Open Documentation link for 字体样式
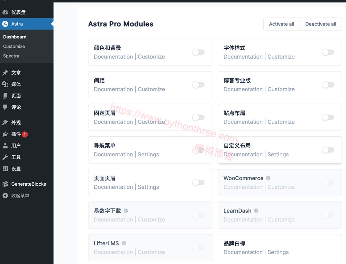Viewport: 346px width, 264px height. pyautogui.click(x=243, y=57)
